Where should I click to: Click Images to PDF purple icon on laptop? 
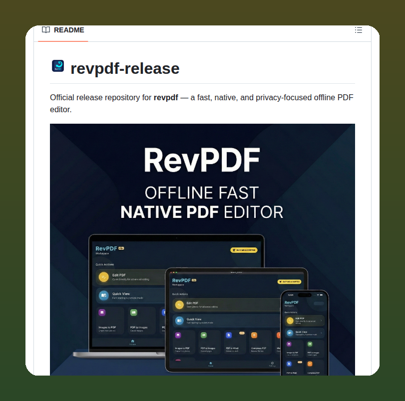[102, 313]
